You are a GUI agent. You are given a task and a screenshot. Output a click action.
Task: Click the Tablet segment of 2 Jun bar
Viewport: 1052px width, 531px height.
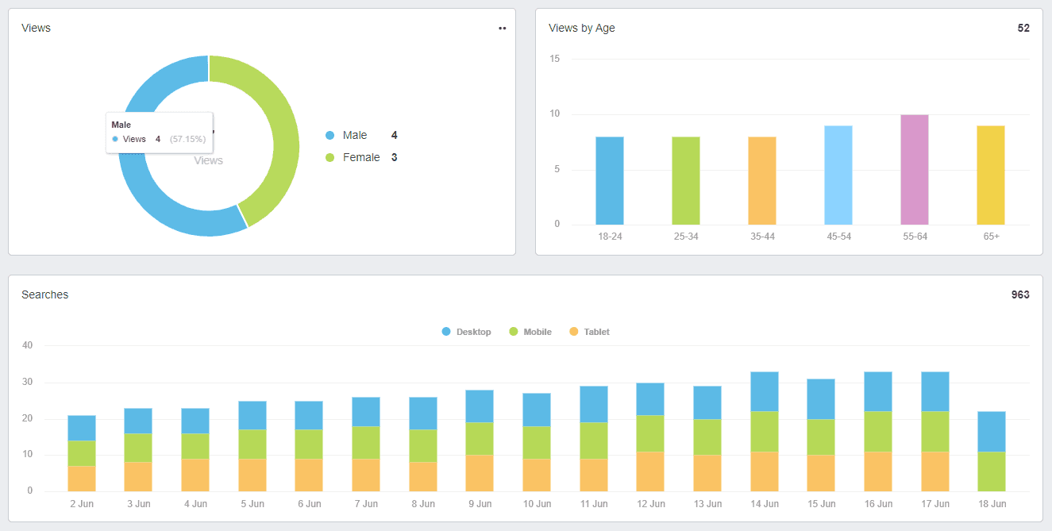82,479
